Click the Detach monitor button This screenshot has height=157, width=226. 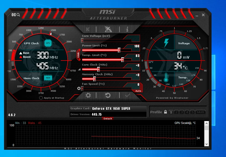pyautogui.click(x=108, y=119)
